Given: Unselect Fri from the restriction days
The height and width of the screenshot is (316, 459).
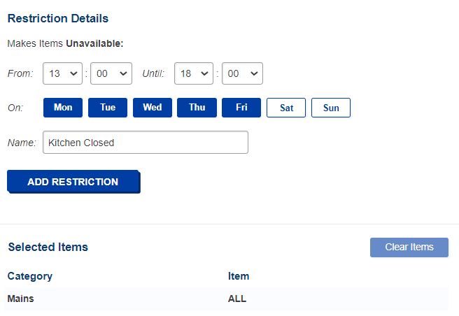Looking at the screenshot, I should coord(241,108).
